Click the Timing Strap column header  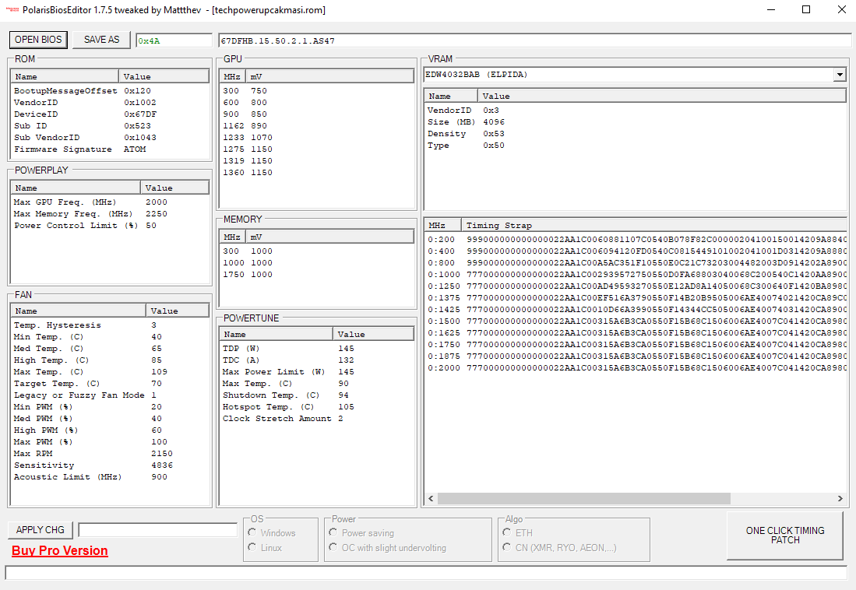click(x=654, y=226)
